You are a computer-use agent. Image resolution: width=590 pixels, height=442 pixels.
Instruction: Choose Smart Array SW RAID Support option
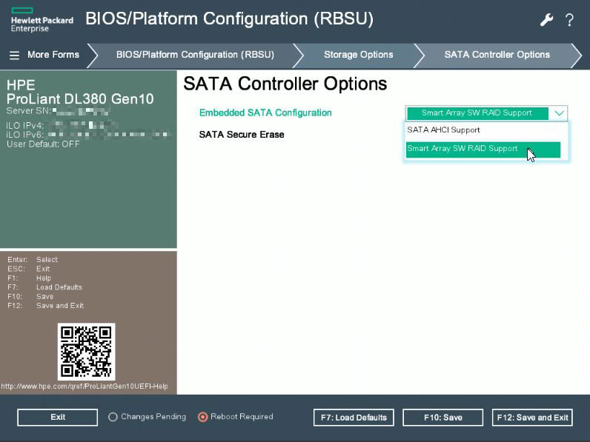[x=463, y=149]
